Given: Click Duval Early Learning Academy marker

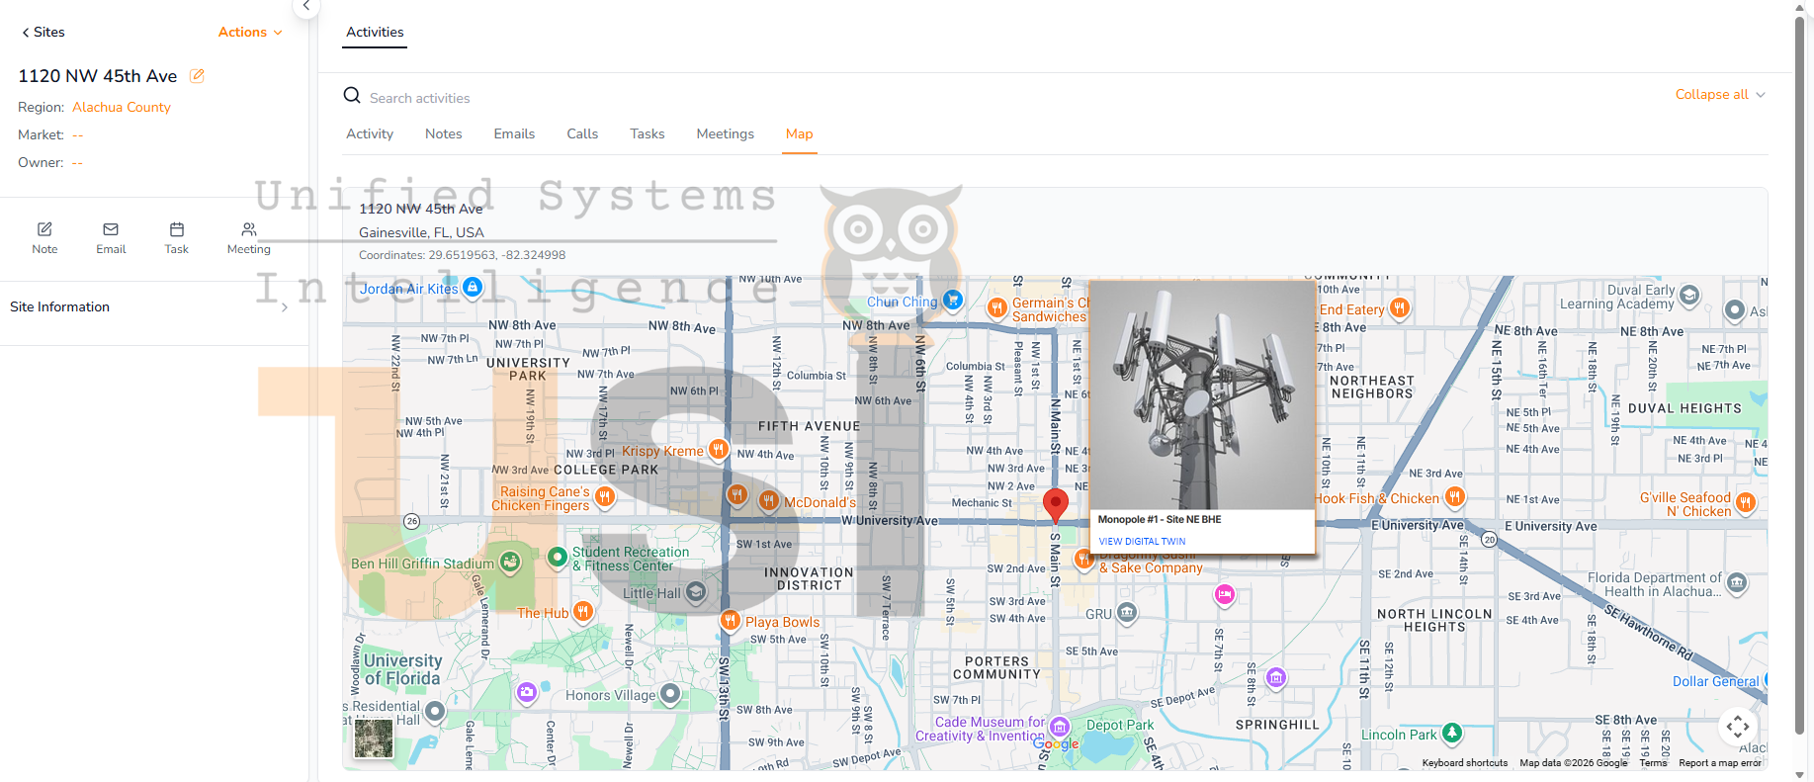Looking at the screenshot, I should 1689,296.
